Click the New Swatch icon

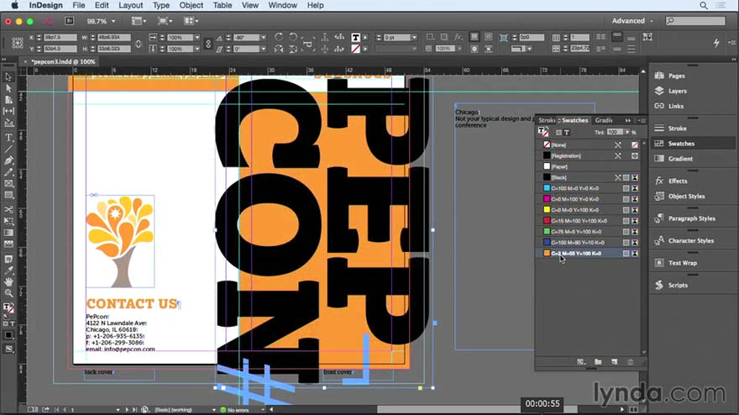pyautogui.click(x=614, y=362)
